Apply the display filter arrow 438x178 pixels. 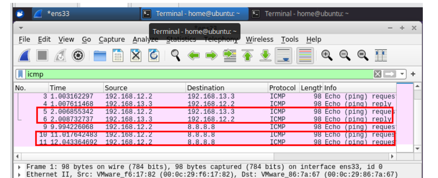coord(389,74)
